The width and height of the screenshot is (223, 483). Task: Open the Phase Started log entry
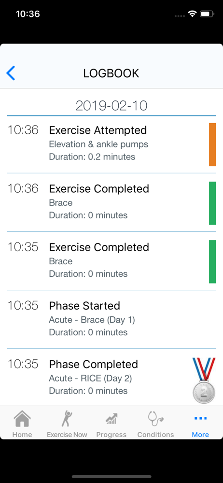click(x=111, y=319)
